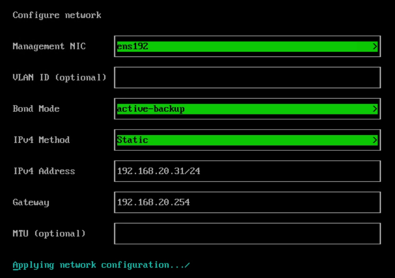
Task: Click the chevron arrow on the ens192 row
Action: (375, 47)
